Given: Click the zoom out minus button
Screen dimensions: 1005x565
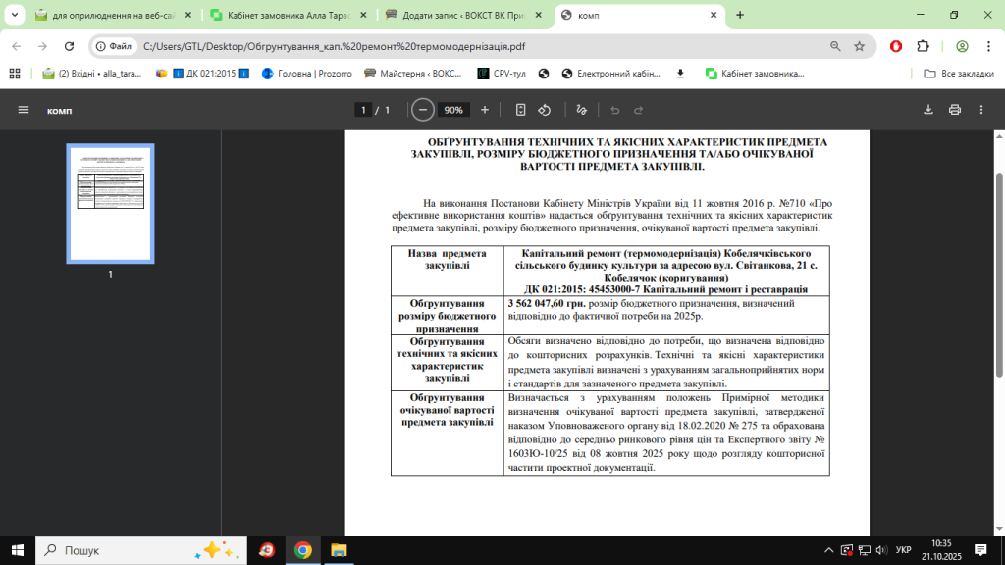Looking at the screenshot, I should (x=423, y=110).
